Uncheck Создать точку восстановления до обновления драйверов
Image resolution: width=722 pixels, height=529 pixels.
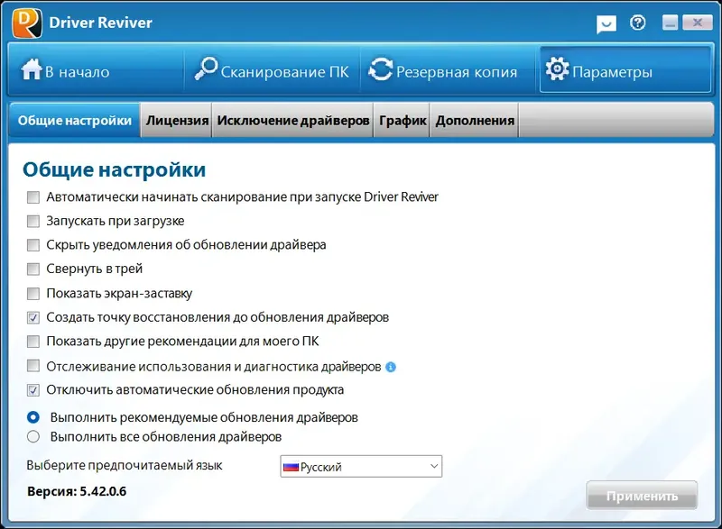click(x=33, y=317)
